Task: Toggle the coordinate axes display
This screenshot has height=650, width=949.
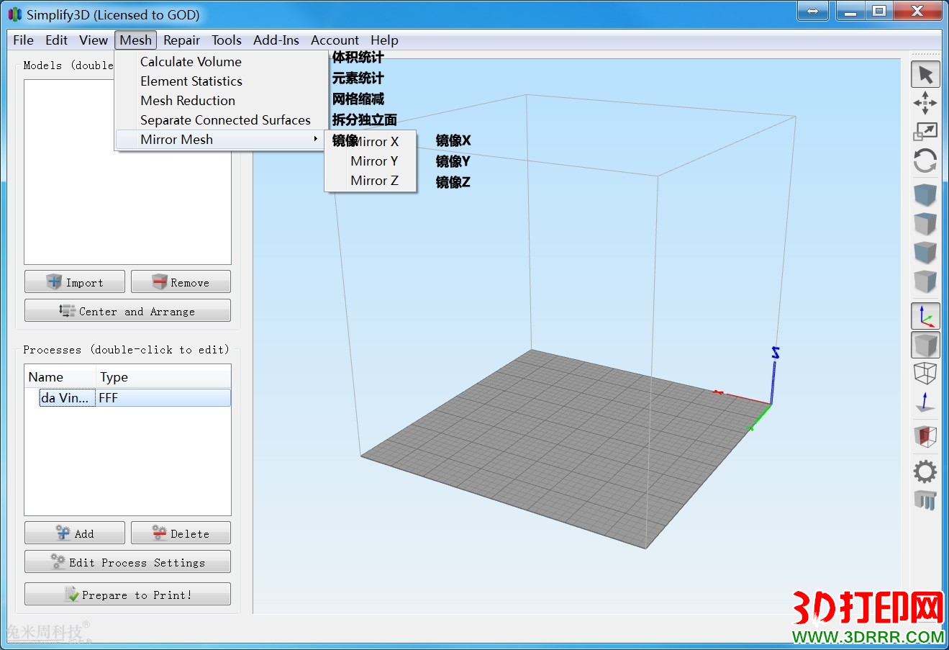Action: [x=925, y=316]
